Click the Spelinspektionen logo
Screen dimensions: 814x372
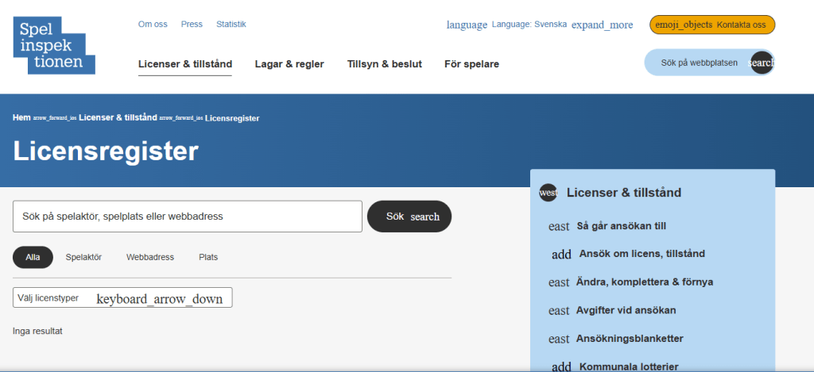(x=53, y=45)
